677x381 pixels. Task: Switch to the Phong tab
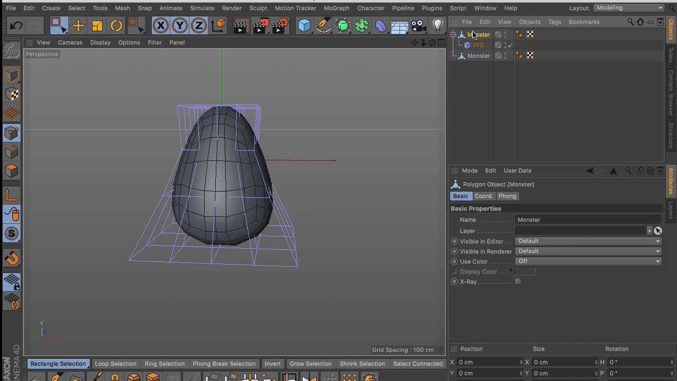[507, 196]
